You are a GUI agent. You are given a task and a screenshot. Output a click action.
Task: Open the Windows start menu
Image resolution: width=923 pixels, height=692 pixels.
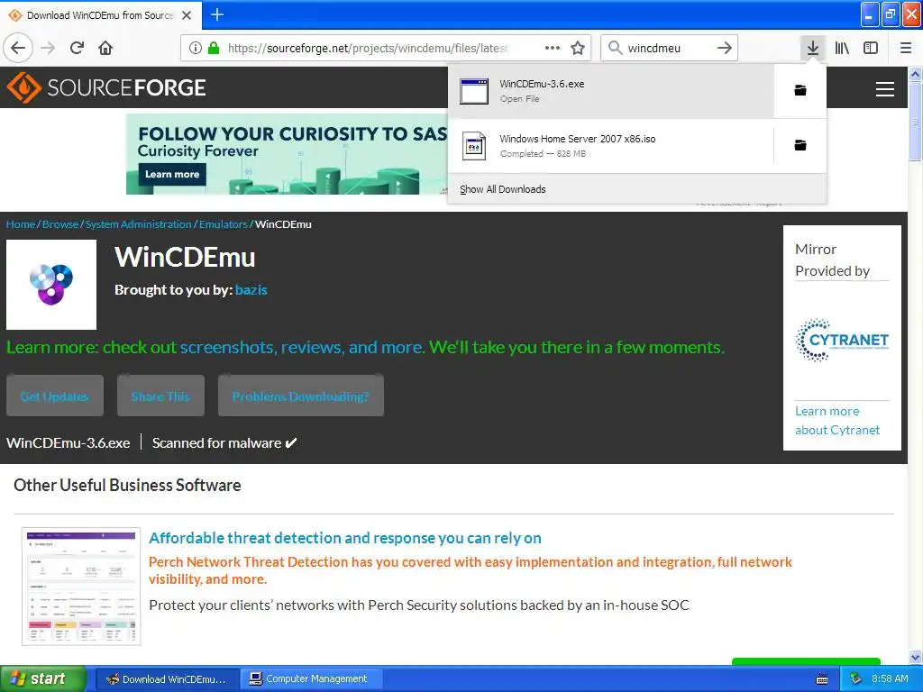coord(43,678)
